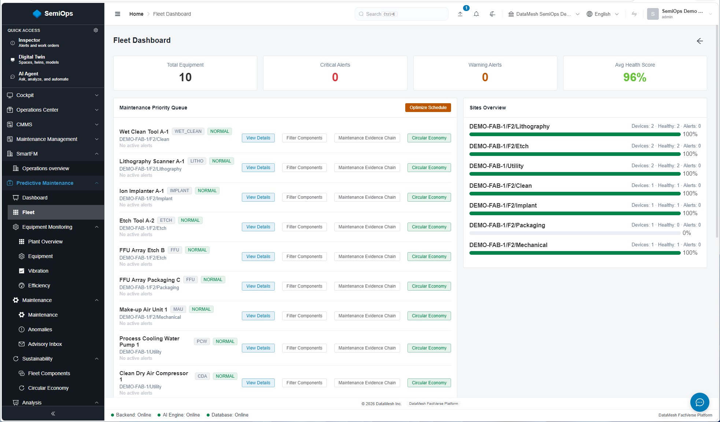Open Digital Twin quick access
This screenshot has height=422, width=720.
pyautogui.click(x=53, y=60)
